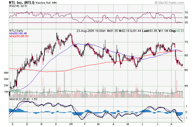
Task: Click the H:62.16 high price value
Action: (124, 31)
